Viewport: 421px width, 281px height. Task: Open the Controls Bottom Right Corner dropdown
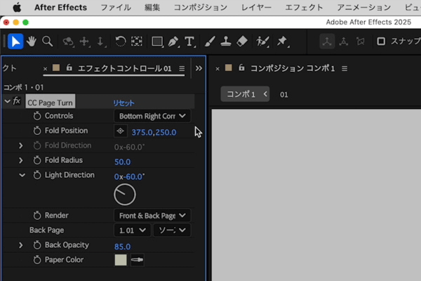coord(152,116)
